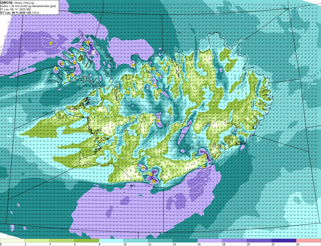Image resolution: width=321 pixels, height=246 pixels.
Task: Click the 6–8 m/s olive green legend swatch
Action: (x=87, y=240)
